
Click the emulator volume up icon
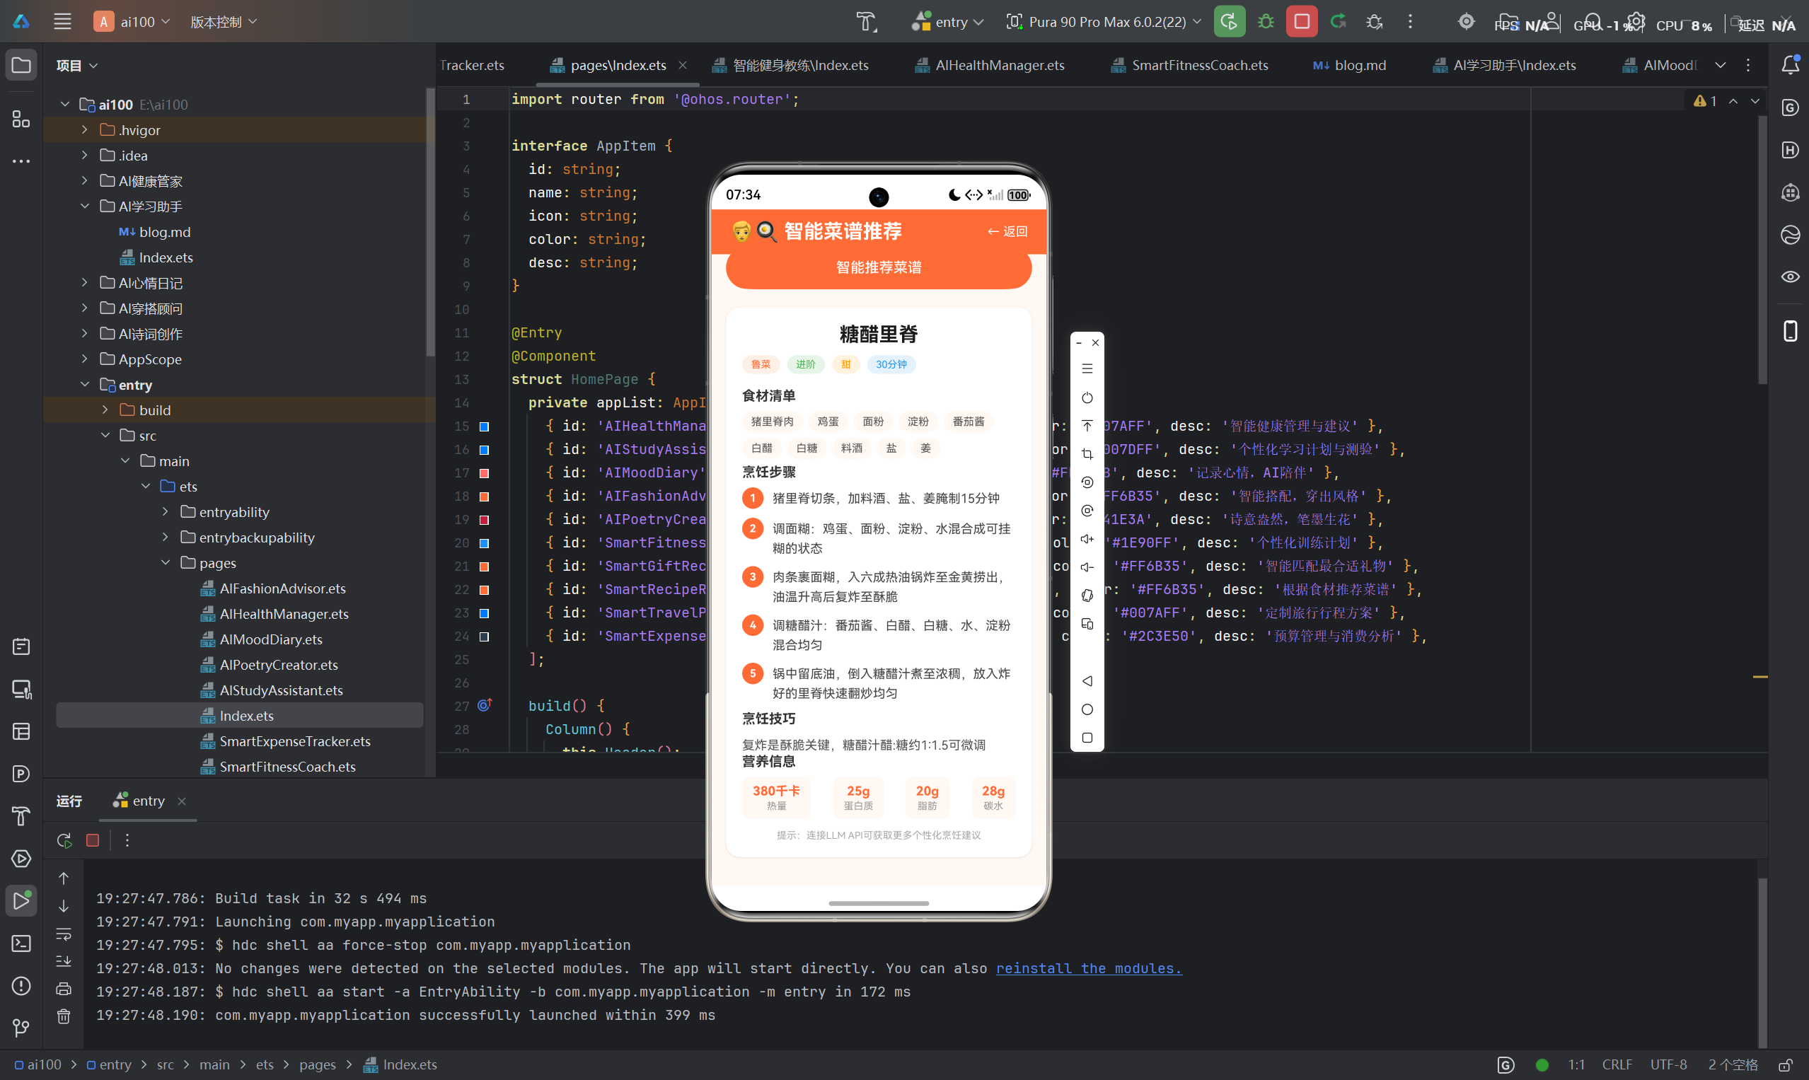1087,539
